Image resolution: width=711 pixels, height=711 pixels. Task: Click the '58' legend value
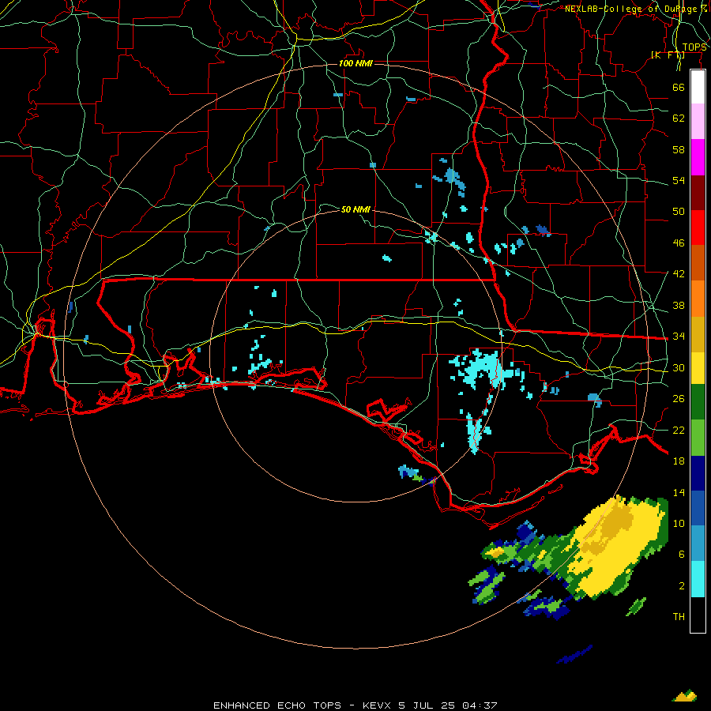click(679, 149)
